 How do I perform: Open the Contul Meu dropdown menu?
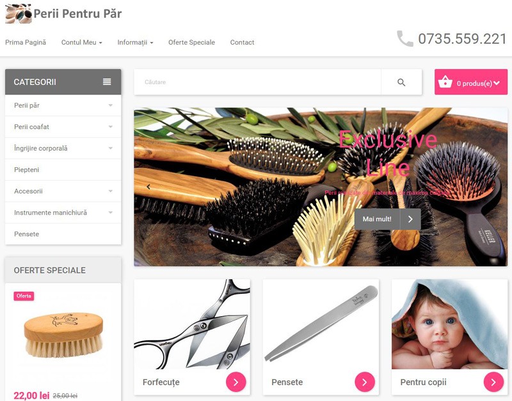click(x=82, y=42)
